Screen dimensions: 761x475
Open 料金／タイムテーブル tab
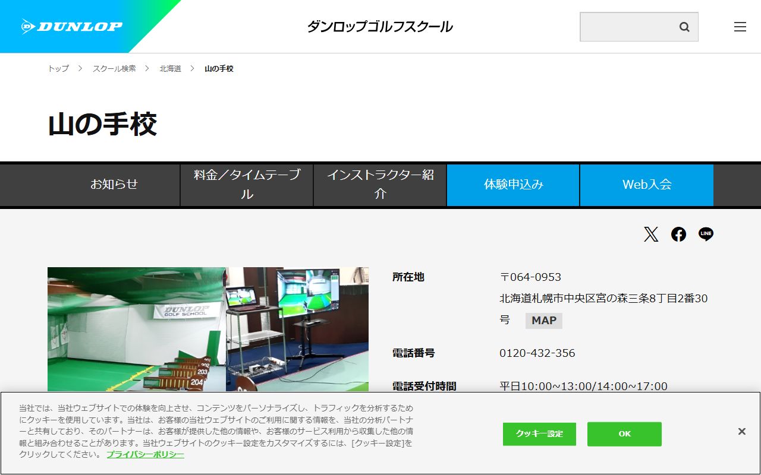click(247, 185)
